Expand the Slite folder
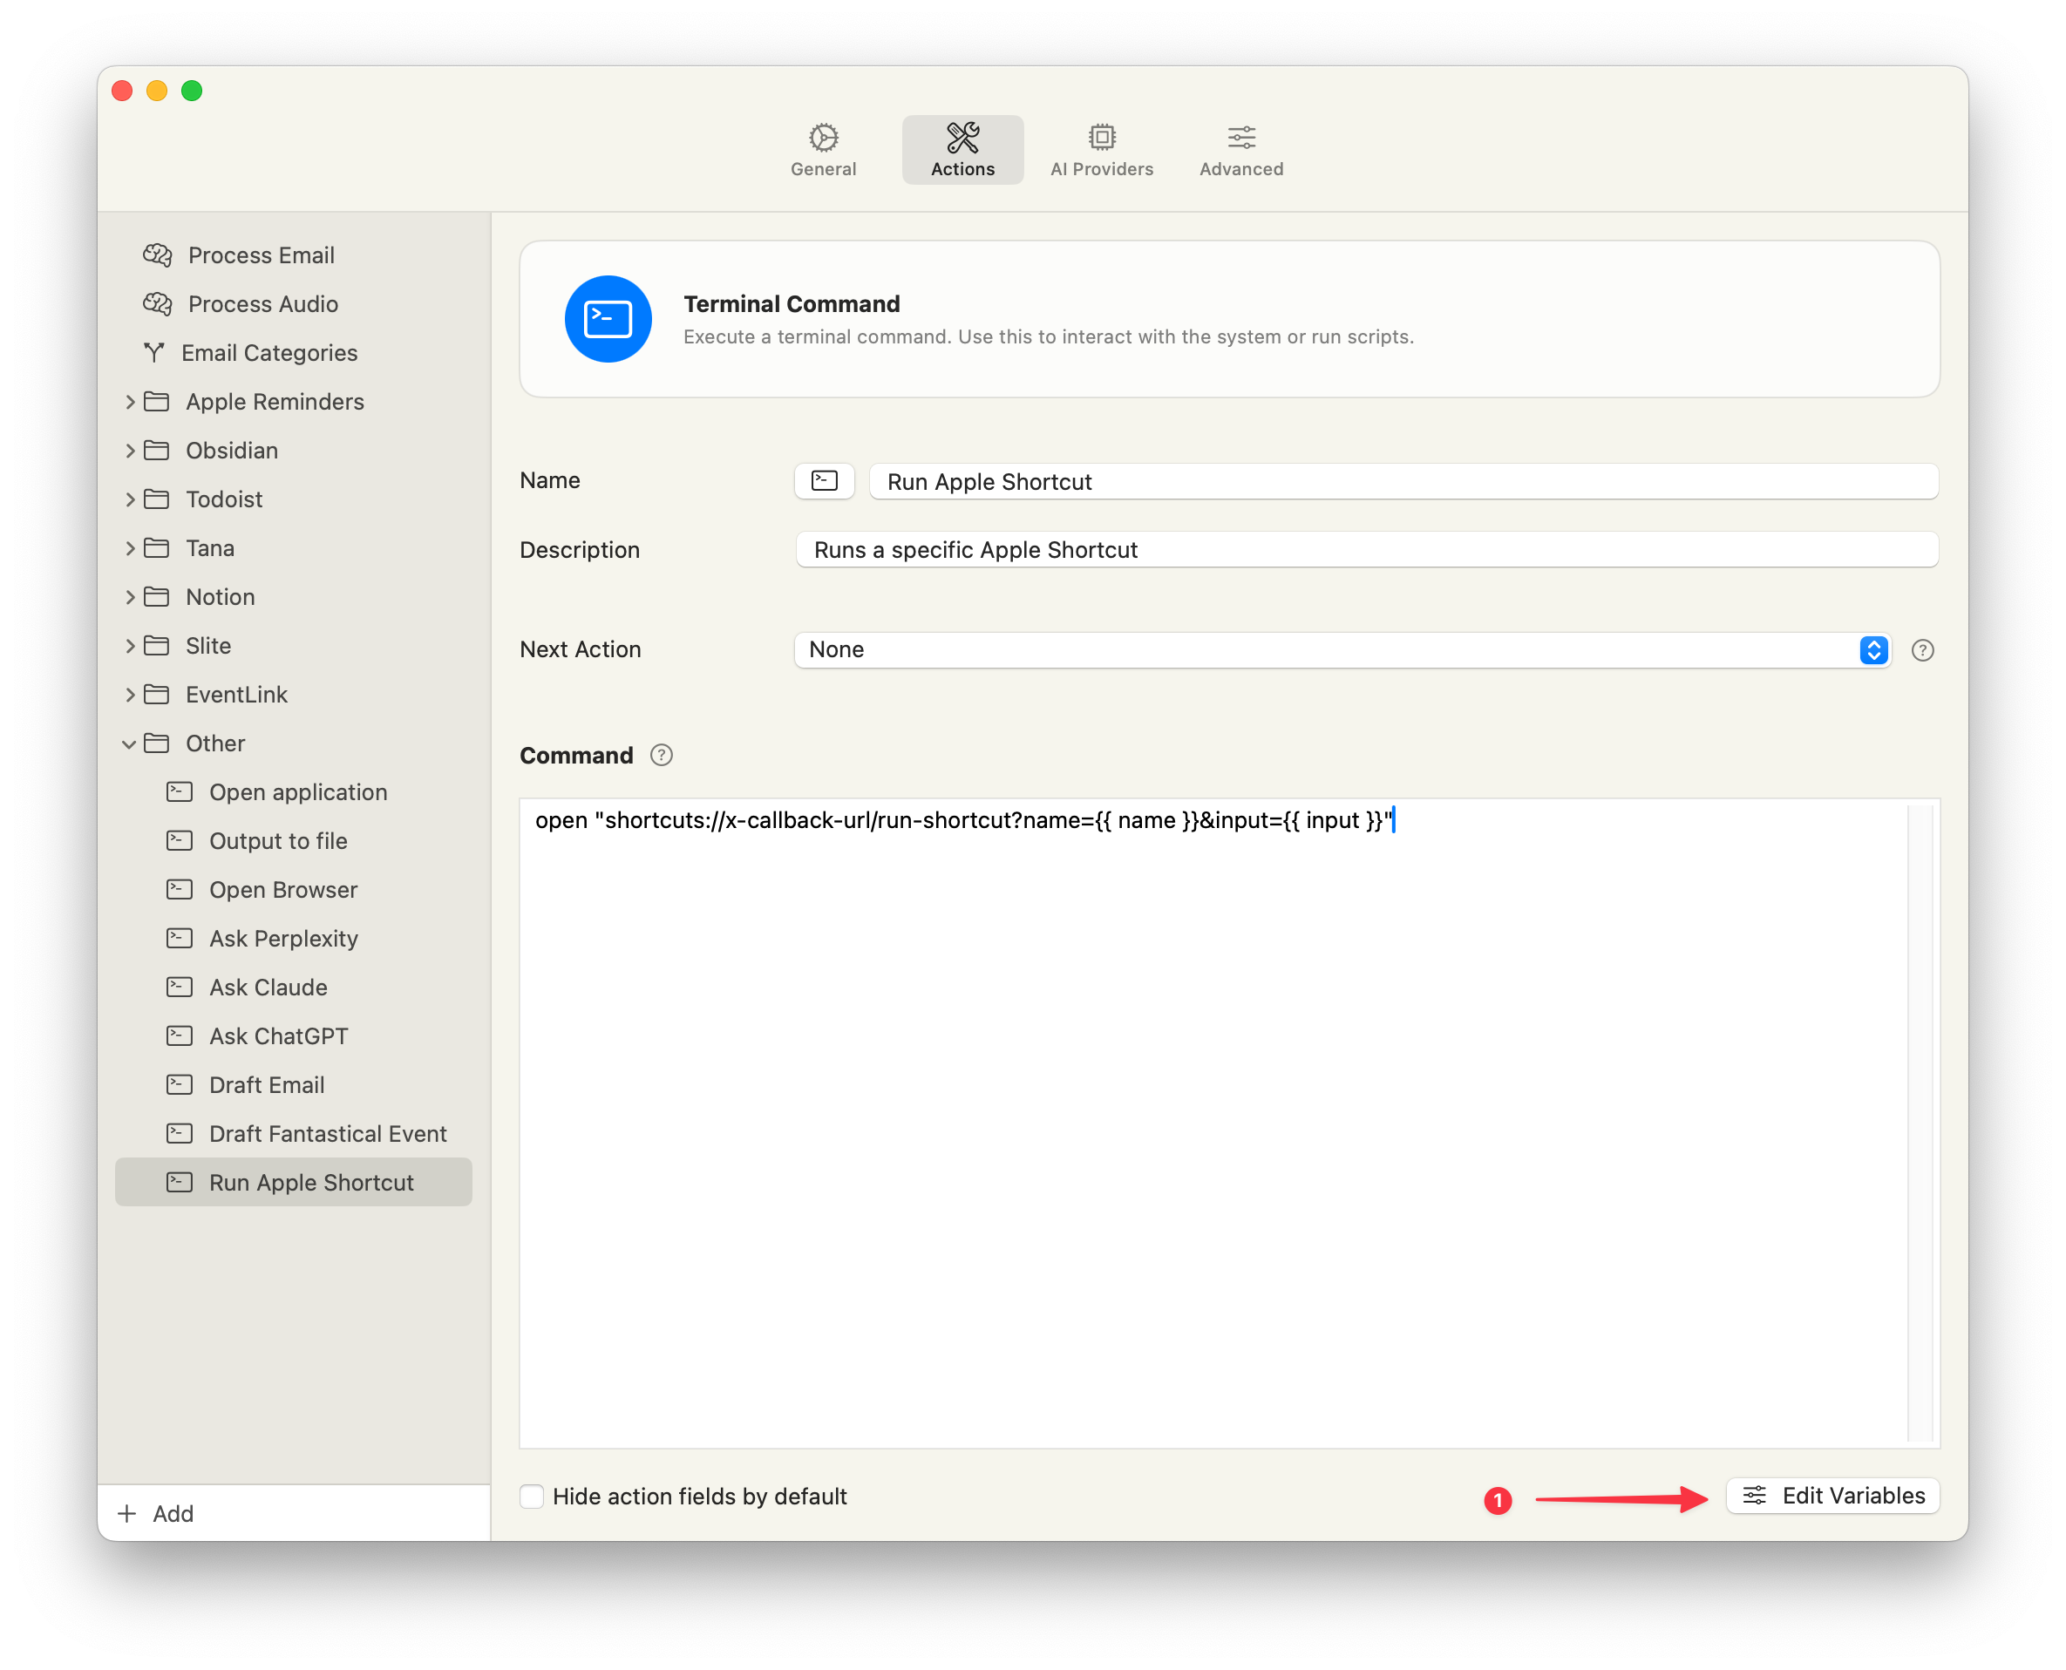Image resolution: width=2066 pixels, height=1670 pixels. (129, 646)
